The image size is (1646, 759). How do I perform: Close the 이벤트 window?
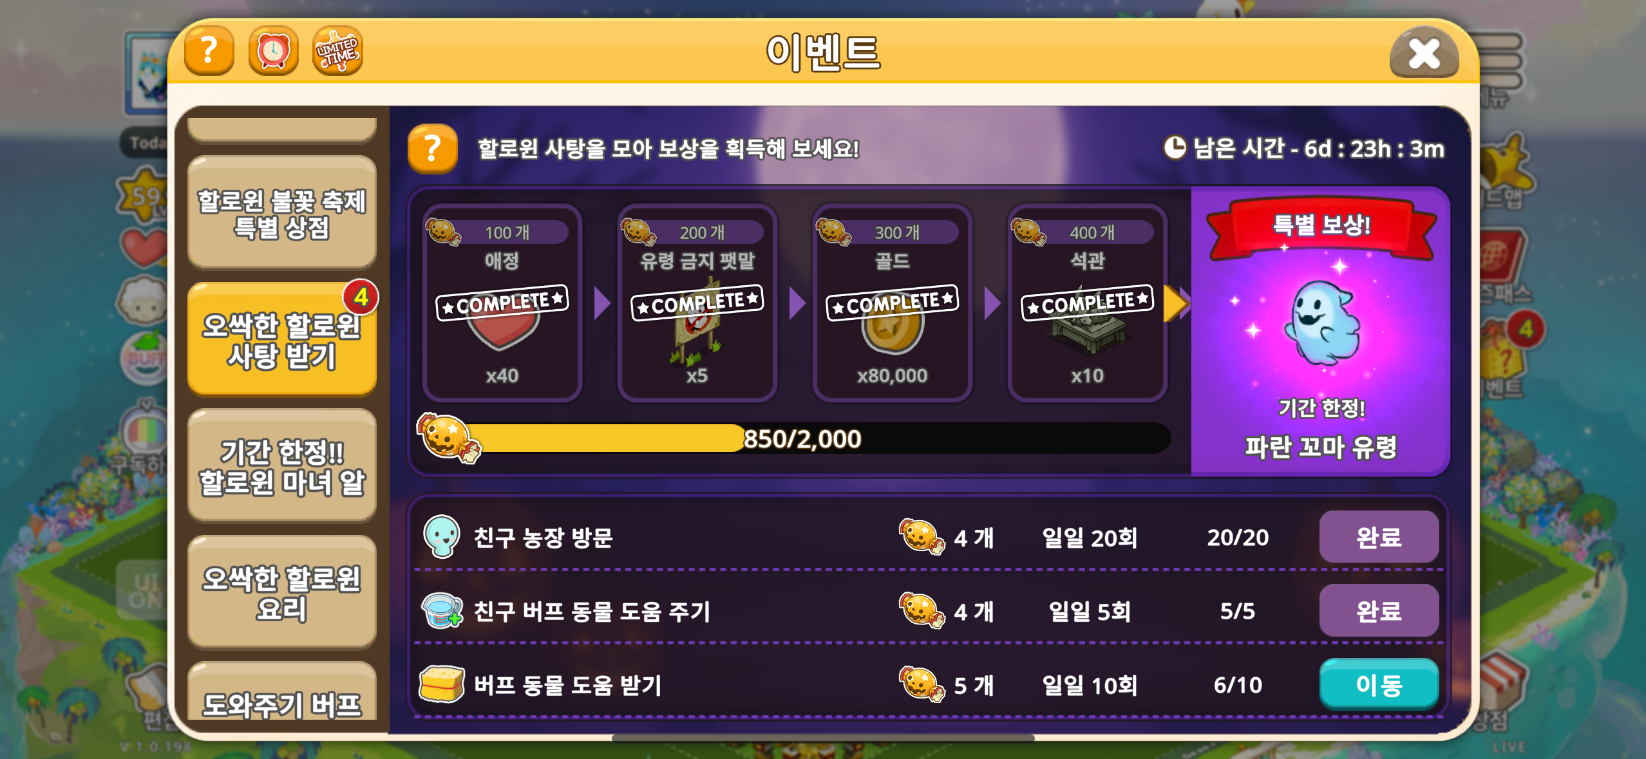tap(1424, 53)
